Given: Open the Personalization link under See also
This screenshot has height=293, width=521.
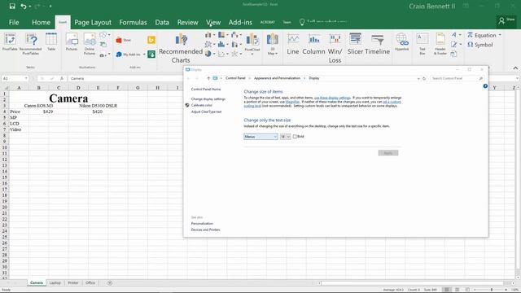Looking at the screenshot, I should click(x=202, y=224).
